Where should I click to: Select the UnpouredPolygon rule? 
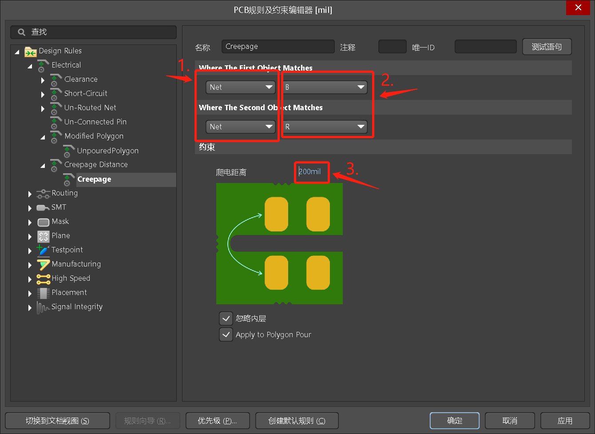coord(107,151)
